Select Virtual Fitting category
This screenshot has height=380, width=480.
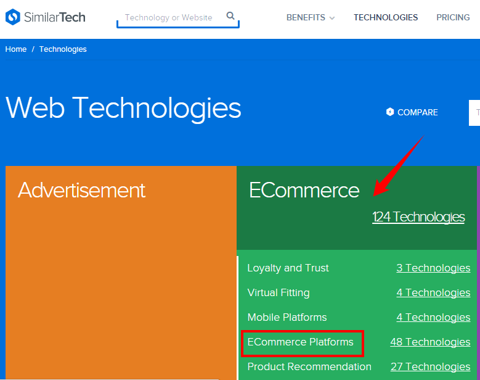pos(279,292)
